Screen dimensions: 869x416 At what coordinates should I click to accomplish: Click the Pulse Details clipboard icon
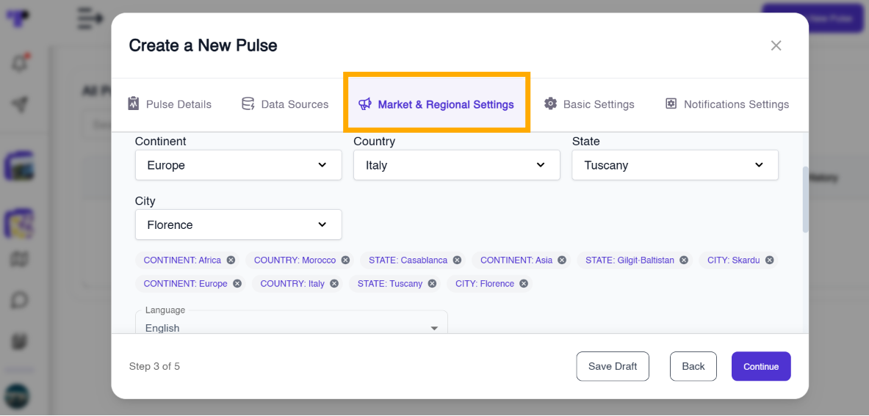coord(134,103)
